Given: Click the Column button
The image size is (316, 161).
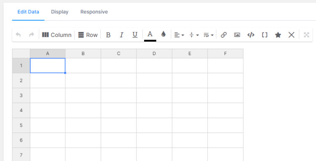Looking at the screenshot, I should 56,35.
